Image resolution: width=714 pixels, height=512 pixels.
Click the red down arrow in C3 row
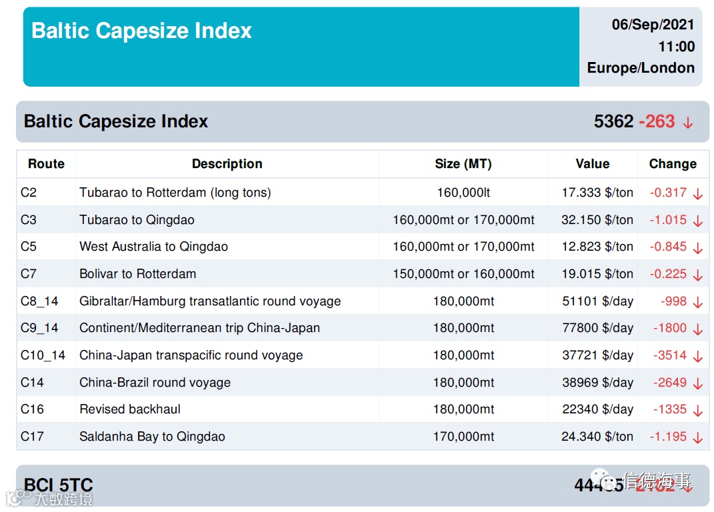pos(697,221)
